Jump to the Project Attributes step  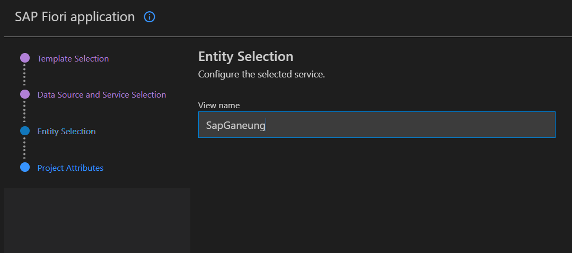click(71, 168)
